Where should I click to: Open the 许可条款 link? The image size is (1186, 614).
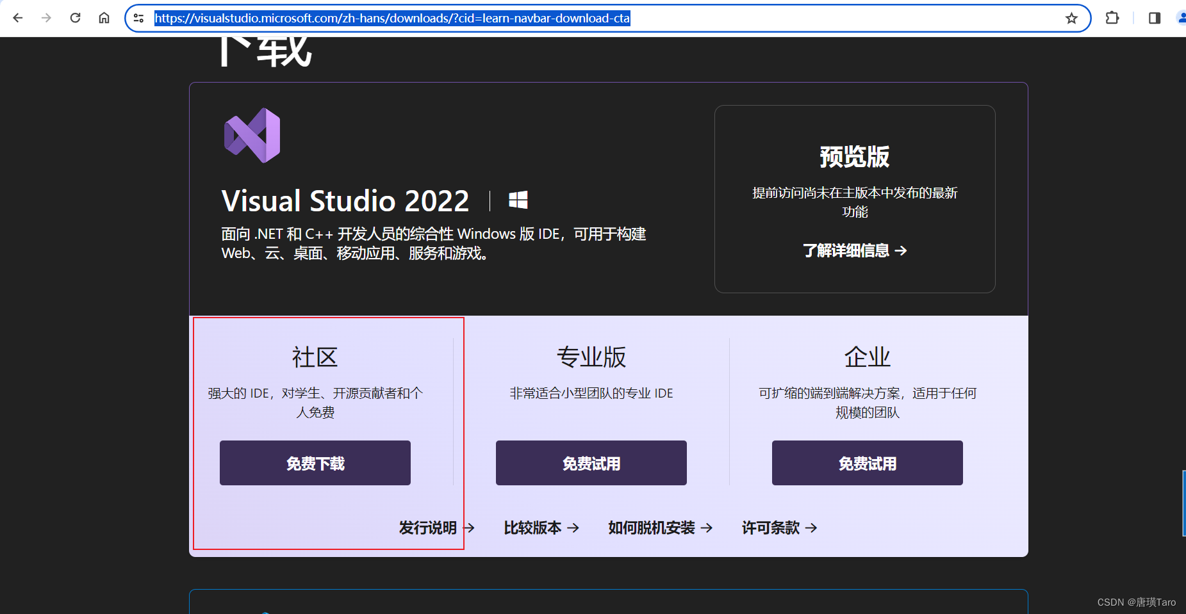(x=780, y=528)
